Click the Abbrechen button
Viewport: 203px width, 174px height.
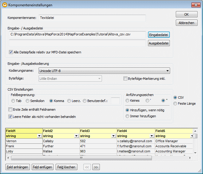(x=186, y=23)
